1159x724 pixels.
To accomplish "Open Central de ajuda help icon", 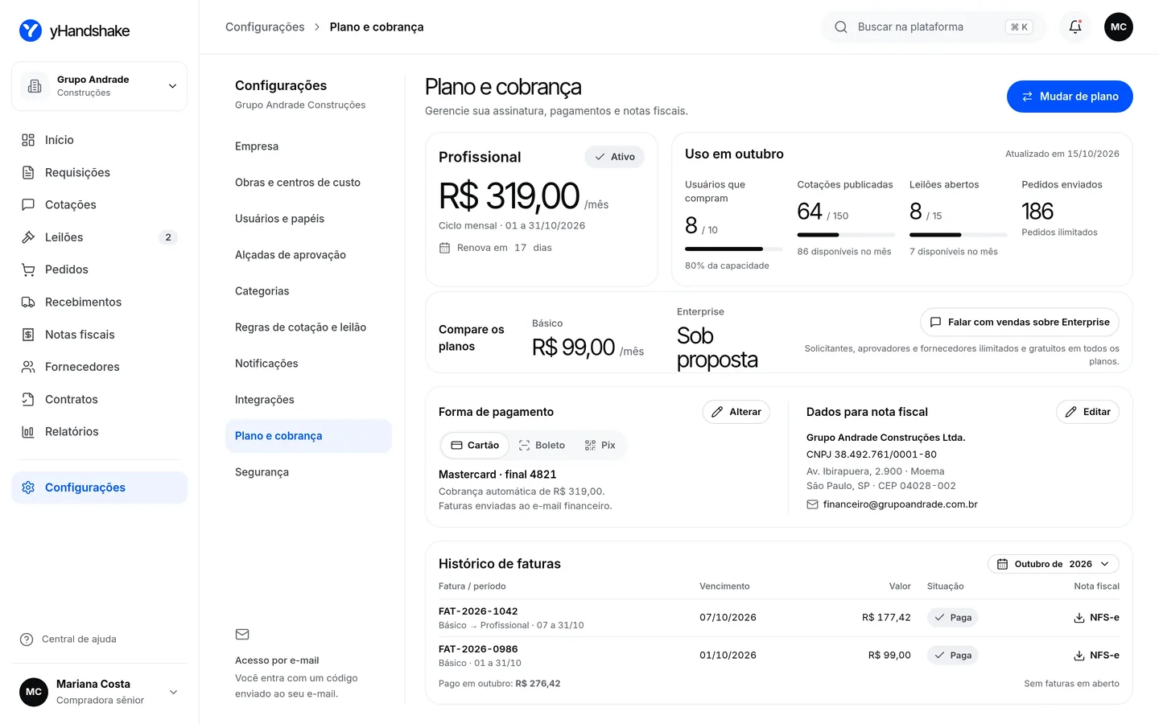I will point(27,640).
